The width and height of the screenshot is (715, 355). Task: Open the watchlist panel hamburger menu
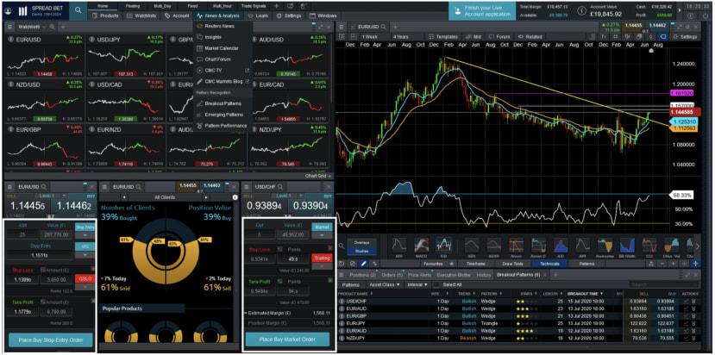[x=9, y=27]
